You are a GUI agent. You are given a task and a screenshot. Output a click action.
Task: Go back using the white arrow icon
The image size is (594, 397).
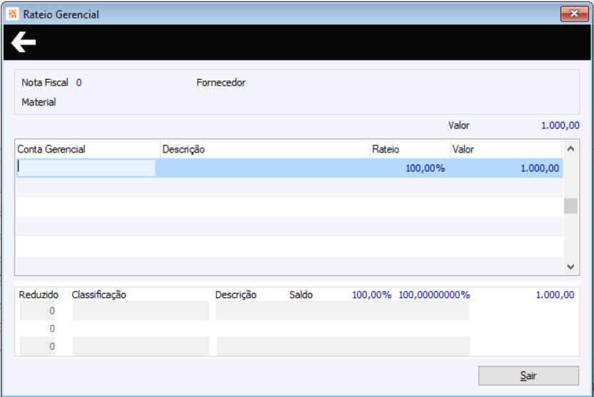pyautogui.click(x=24, y=42)
